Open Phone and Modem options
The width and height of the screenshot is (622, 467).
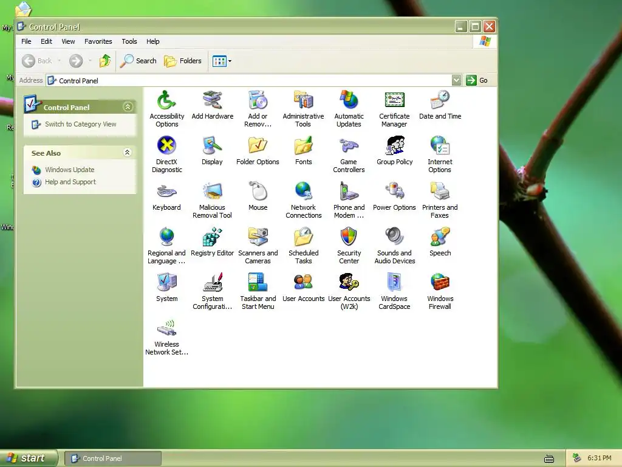point(349,199)
